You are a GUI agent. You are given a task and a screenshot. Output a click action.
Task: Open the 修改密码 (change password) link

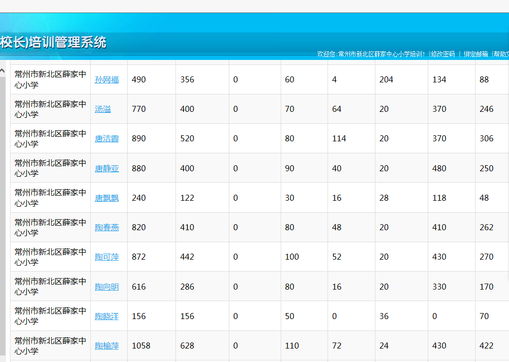point(443,54)
